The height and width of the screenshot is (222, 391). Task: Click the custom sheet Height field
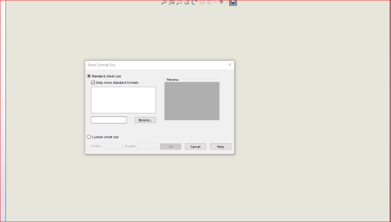pyautogui.click(x=146, y=146)
